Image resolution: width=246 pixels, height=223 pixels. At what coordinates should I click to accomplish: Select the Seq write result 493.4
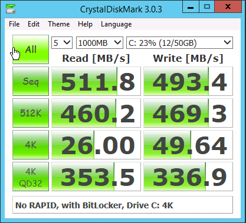coord(188,81)
